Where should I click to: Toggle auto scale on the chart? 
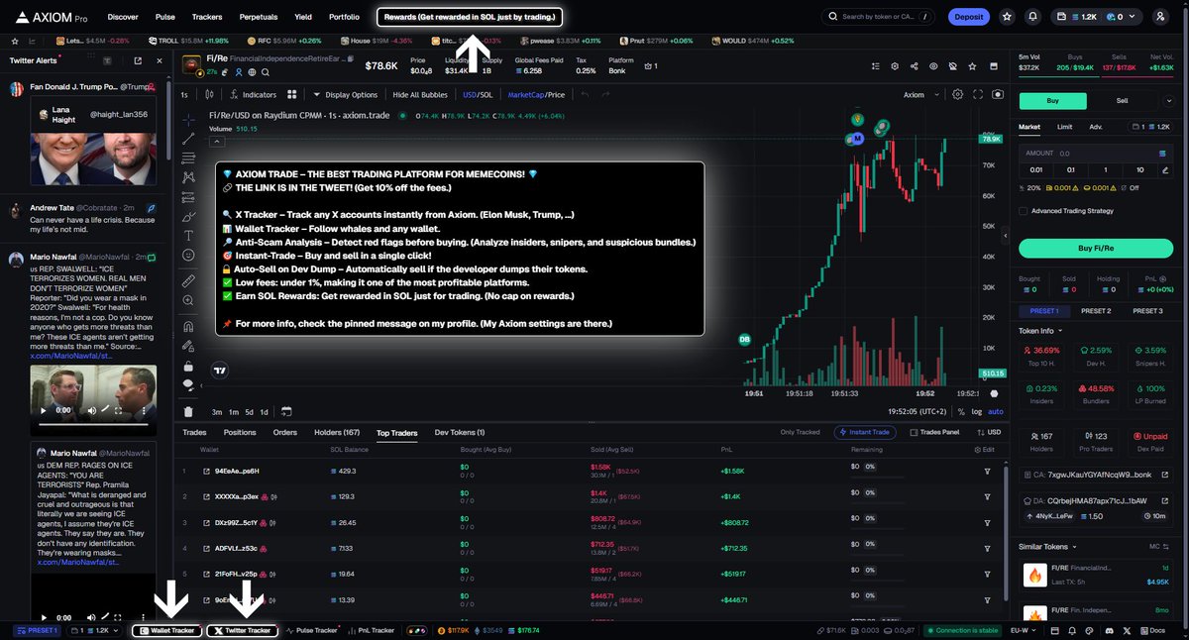(x=996, y=411)
